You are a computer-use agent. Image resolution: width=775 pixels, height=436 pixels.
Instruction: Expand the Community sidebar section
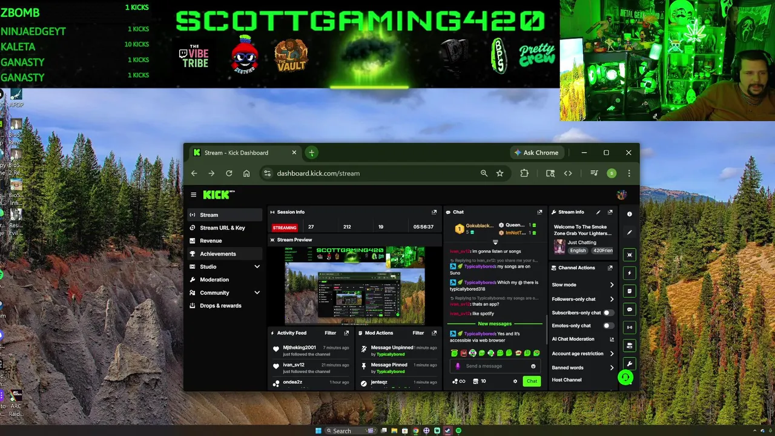(x=257, y=292)
